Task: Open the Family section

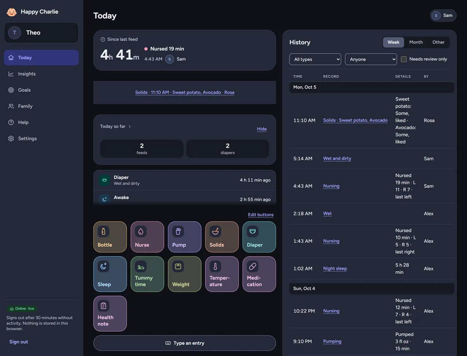Action: point(41,106)
